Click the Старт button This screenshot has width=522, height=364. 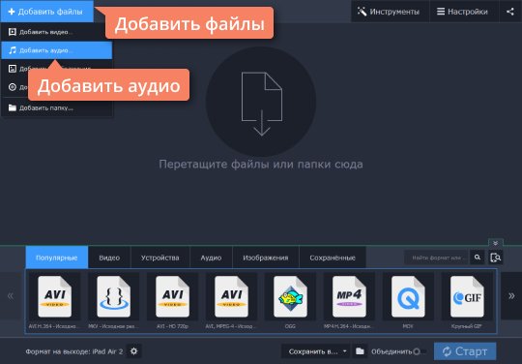pyautogui.click(x=465, y=351)
